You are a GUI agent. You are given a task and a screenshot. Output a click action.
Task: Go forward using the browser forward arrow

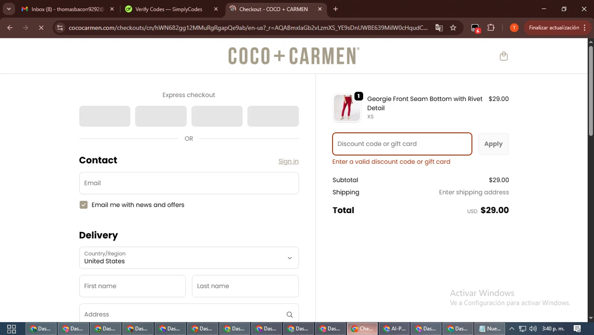coord(25,28)
